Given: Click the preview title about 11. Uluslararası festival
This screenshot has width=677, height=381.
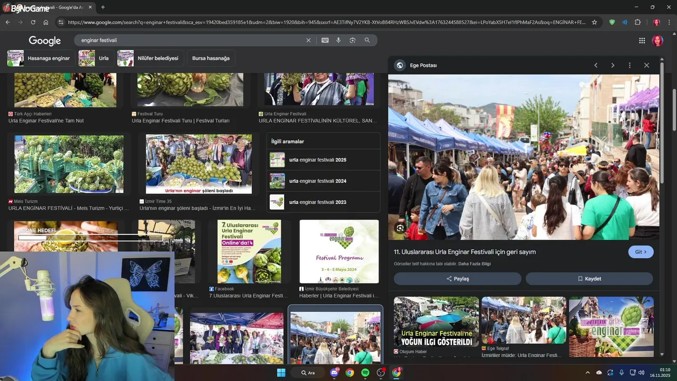Looking at the screenshot, I should tap(465, 252).
